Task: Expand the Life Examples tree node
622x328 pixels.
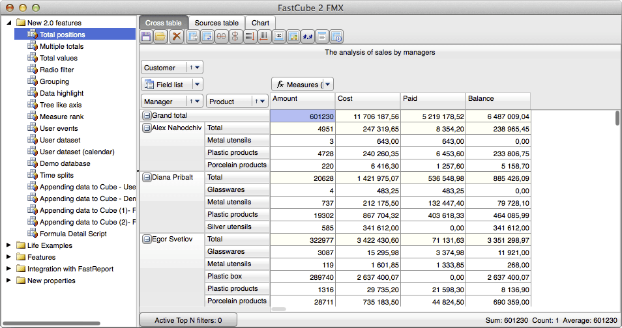Action: tap(8, 245)
